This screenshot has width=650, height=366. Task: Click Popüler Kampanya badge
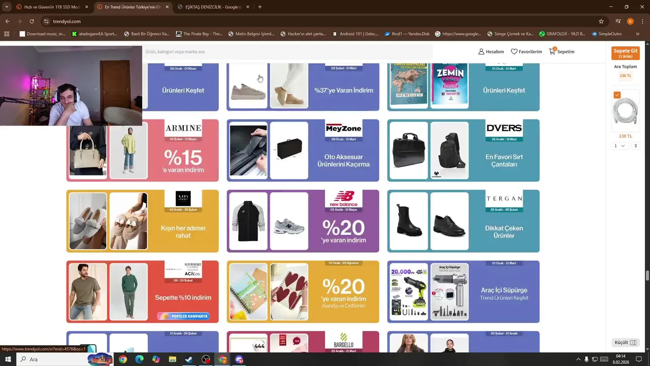tap(183, 316)
